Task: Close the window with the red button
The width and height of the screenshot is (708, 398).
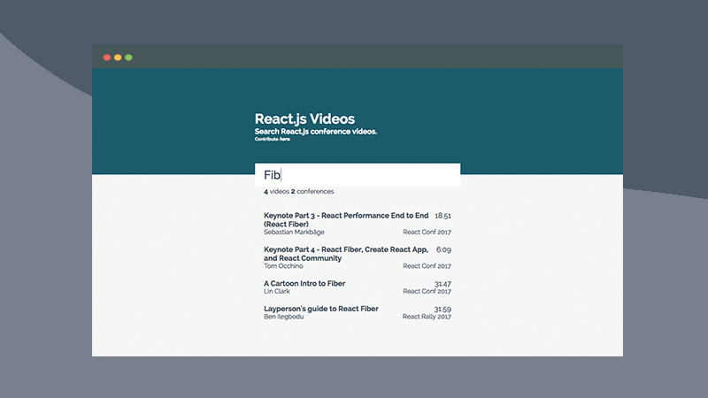Action: coord(107,57)
